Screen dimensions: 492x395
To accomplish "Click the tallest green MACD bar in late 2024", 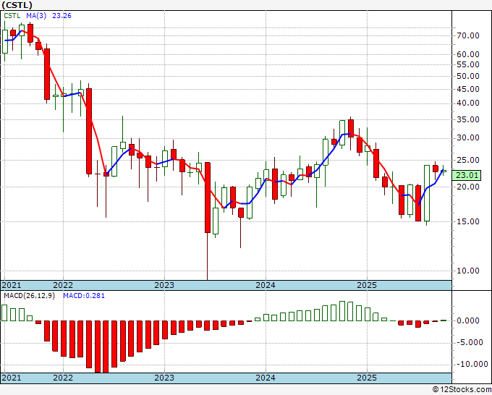I will click(x=342, y=311).
